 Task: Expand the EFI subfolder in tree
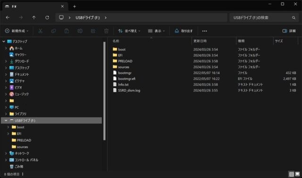pyautogui.click(x=8, y=134)
